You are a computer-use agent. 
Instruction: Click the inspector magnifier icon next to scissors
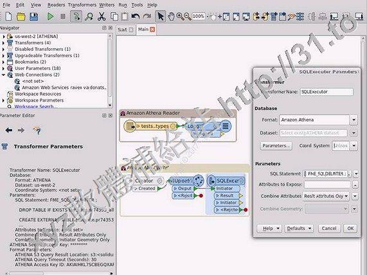[89, 17]
